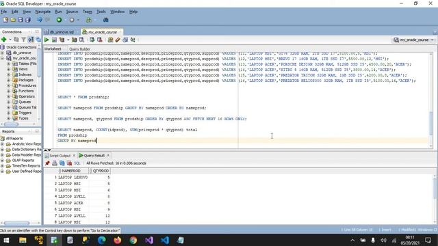Open the Help menu

coord(133,12)
